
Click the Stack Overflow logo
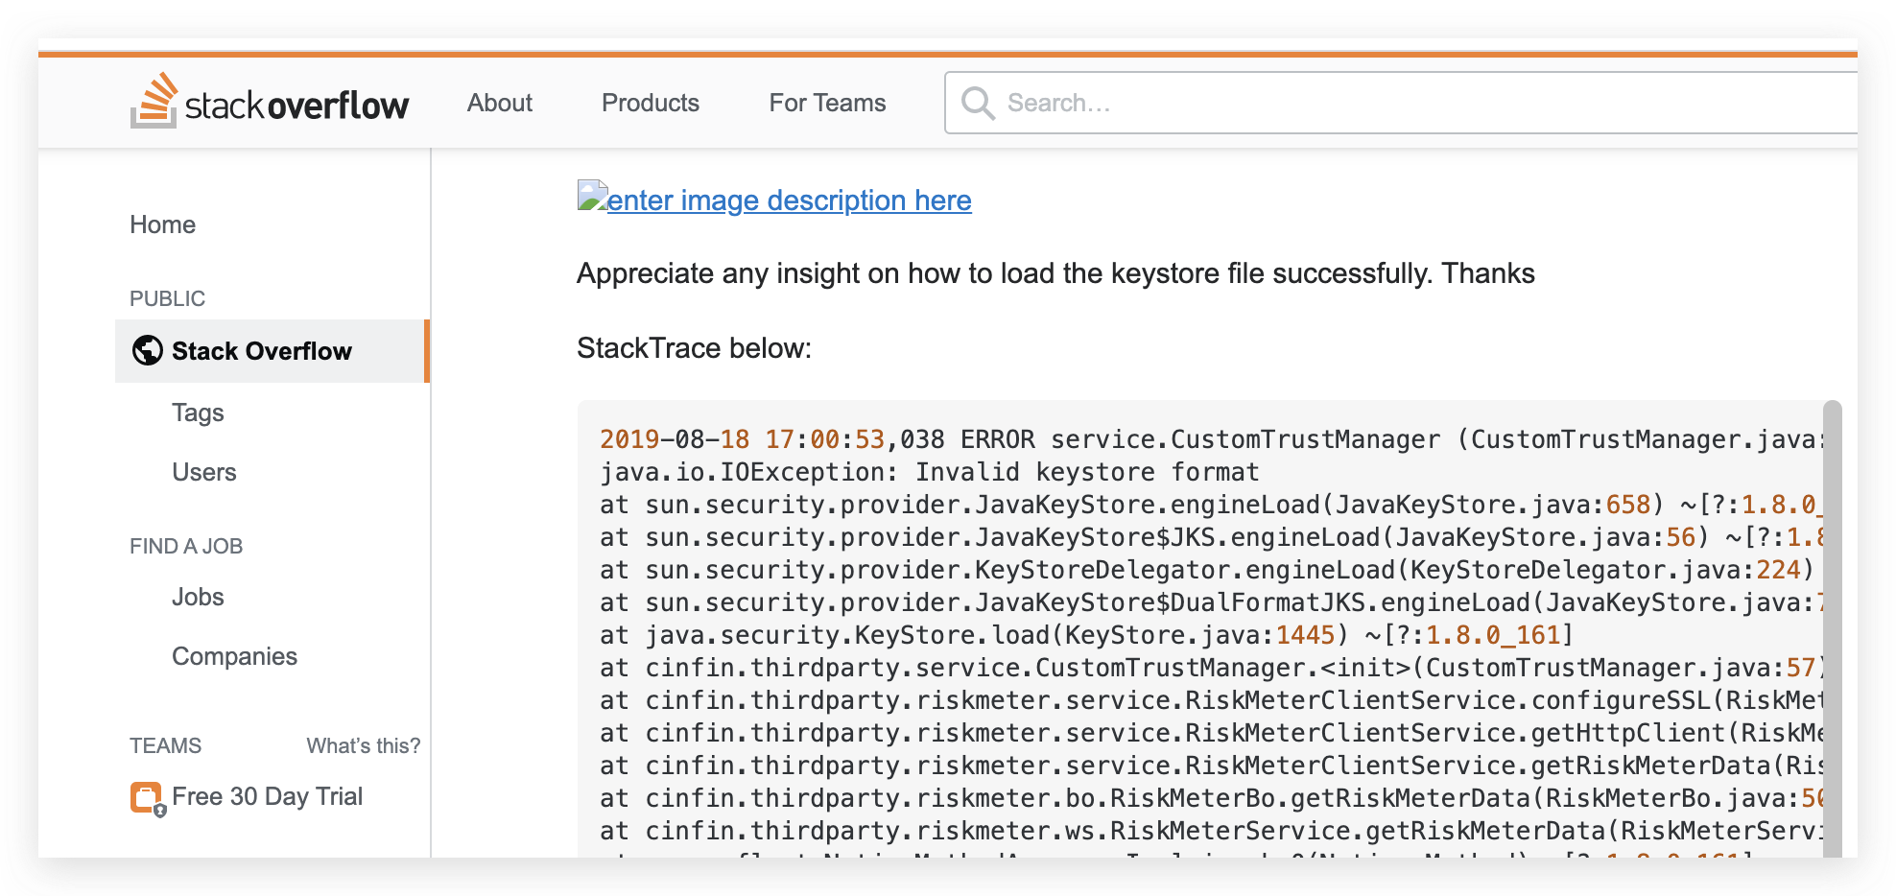click(270, 102)
